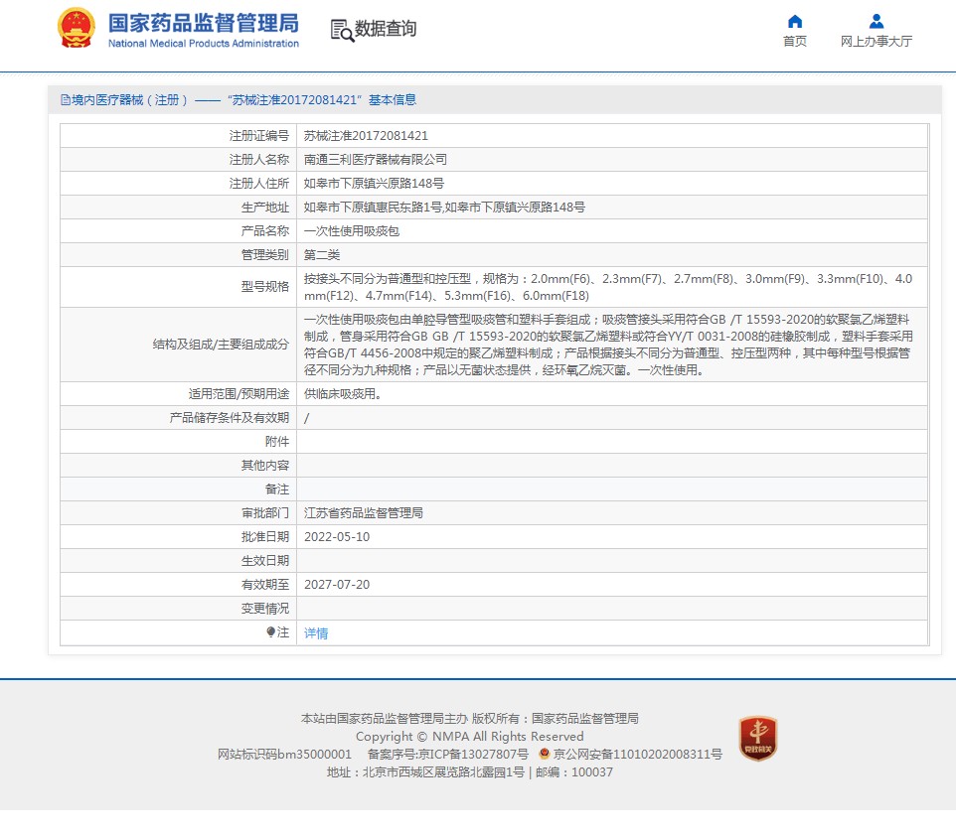
Task: Click the national emblem logo
Action: click(77, 28)
